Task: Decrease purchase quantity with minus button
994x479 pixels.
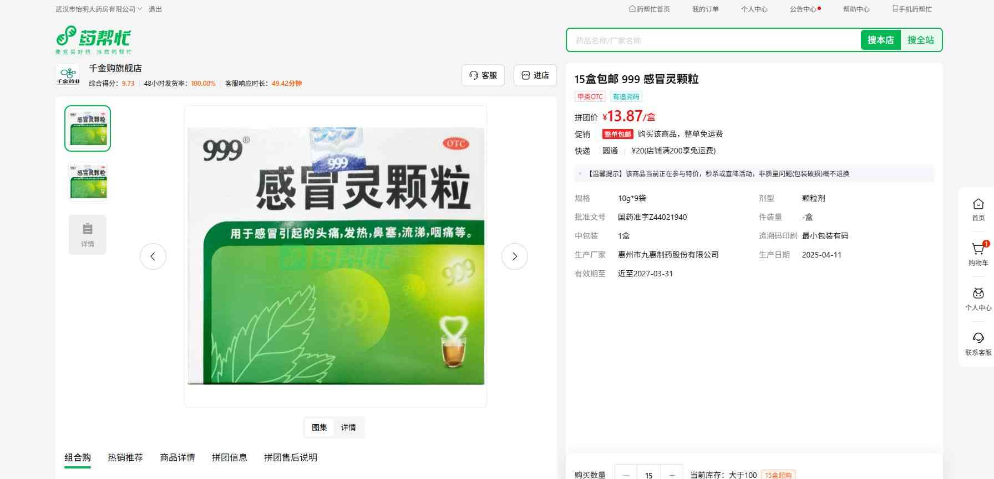Action: (x=626, y=475)
